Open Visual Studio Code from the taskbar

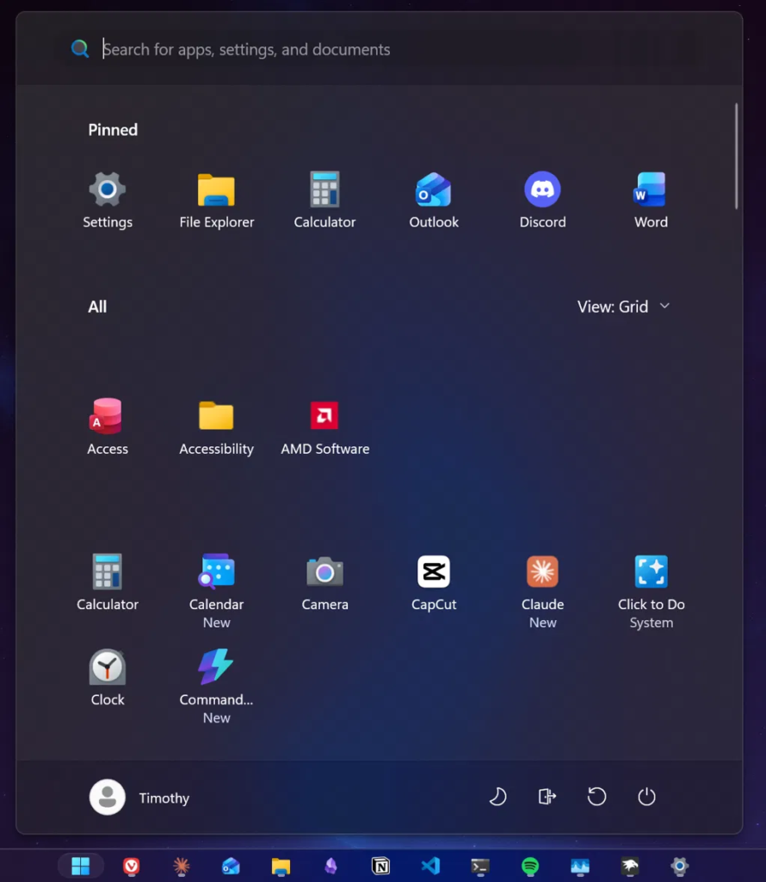[430, 866]
